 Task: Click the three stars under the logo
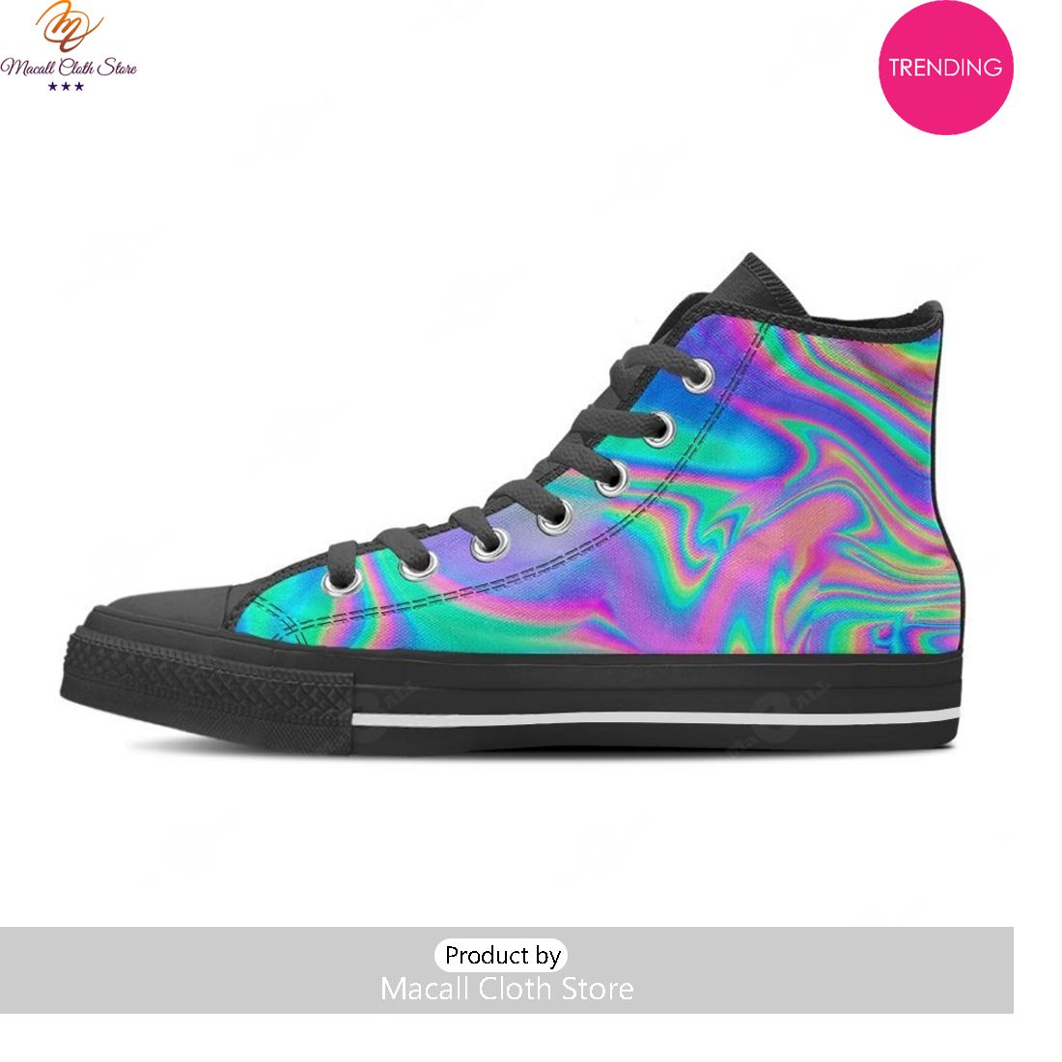tap(66, 86)
